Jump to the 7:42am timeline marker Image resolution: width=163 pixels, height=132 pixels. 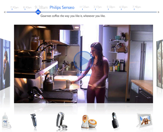coord(14,8)
